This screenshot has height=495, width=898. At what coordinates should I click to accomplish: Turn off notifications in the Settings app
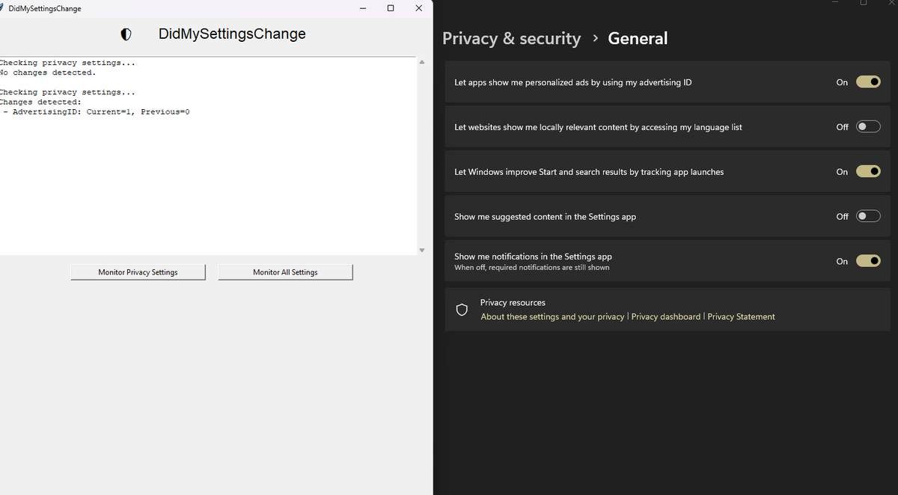pyautogui.click(x=867, y=260)
